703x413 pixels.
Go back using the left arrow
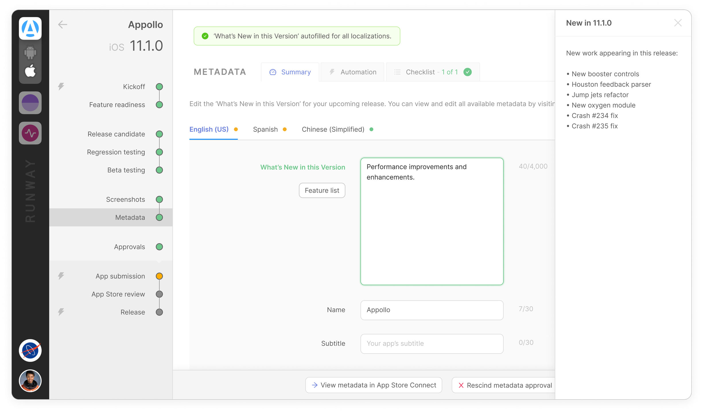(63, 25)
